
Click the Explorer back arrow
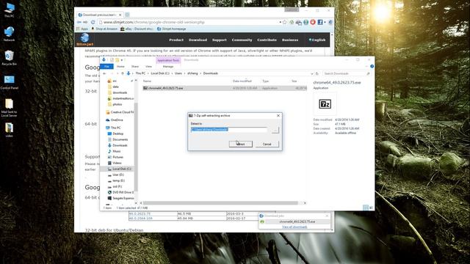tap(104, 73)
